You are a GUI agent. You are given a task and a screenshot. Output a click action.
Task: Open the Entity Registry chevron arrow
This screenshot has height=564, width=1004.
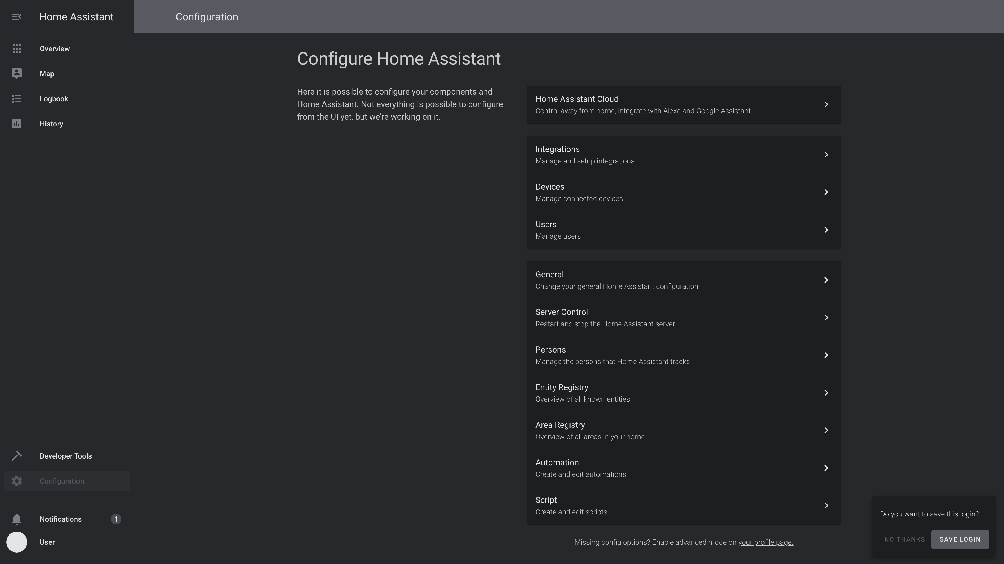pos(826,393)
